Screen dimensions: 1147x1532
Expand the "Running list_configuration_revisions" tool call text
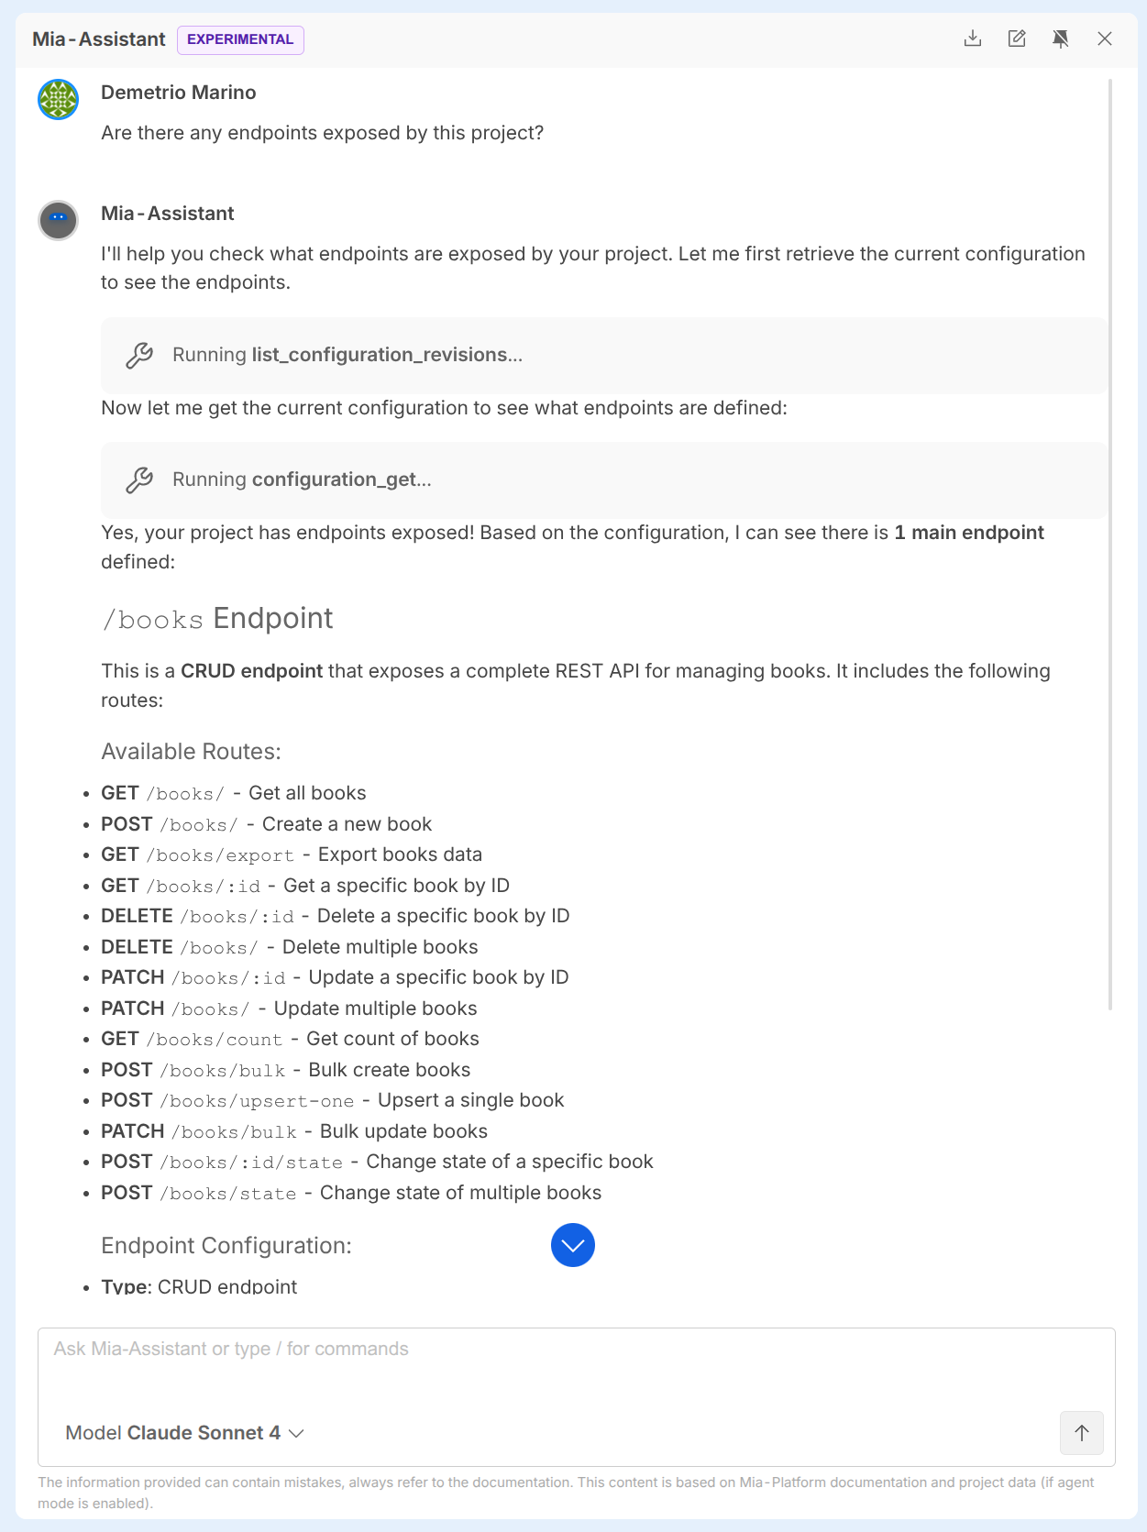click(x=347, y=355)
